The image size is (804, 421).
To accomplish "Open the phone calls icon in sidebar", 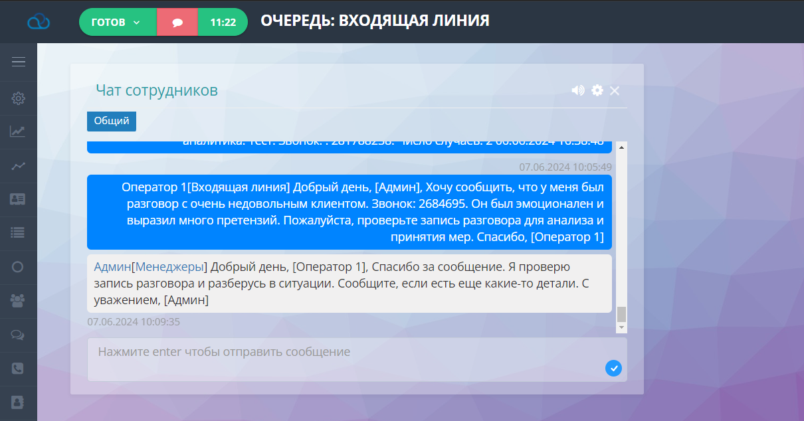I will pyautogui.click(x=18, y=368).
